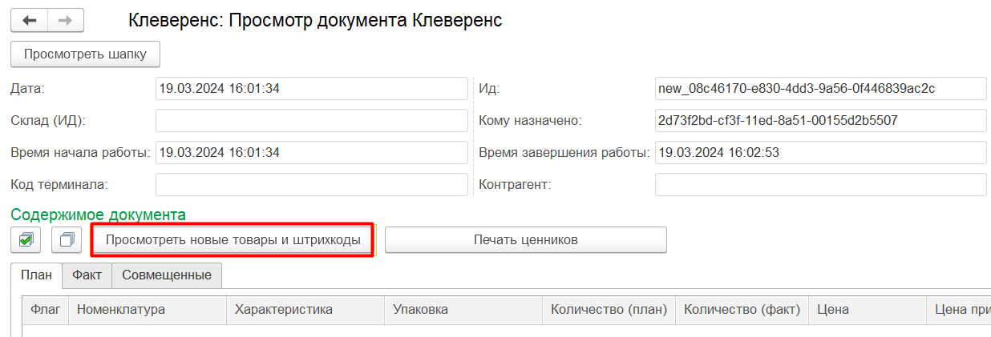
Task: Click the Характеристика column header
Action: click(x=307, y=310)
